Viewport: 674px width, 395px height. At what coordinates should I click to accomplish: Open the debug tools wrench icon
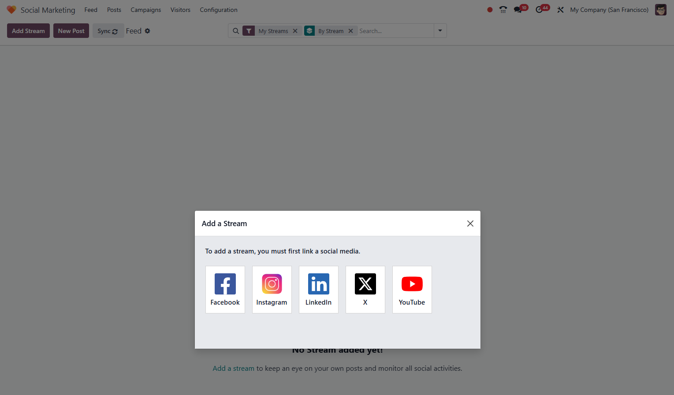[560, 10]
